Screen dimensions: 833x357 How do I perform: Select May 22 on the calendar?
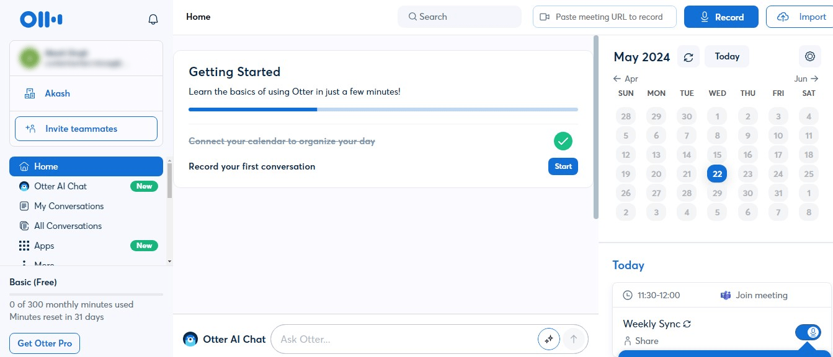(x=717, y=173)
